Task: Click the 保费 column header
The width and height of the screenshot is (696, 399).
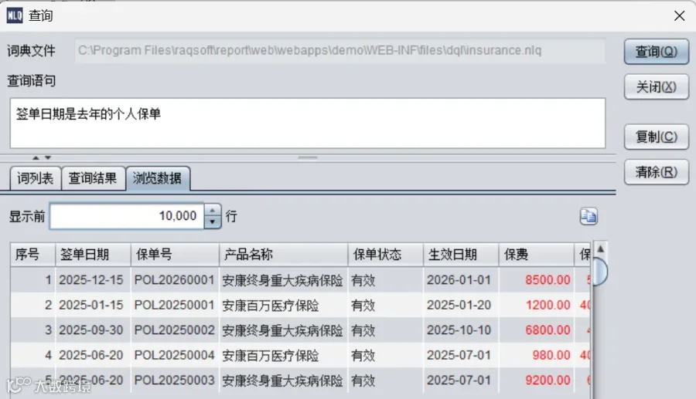Action: [x=536, y=255]
